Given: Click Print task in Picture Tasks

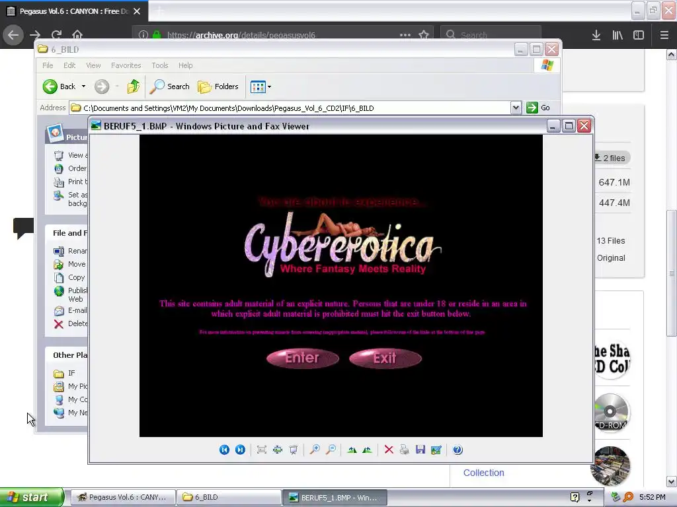Looking at the screenshot, I should point(70,182).
